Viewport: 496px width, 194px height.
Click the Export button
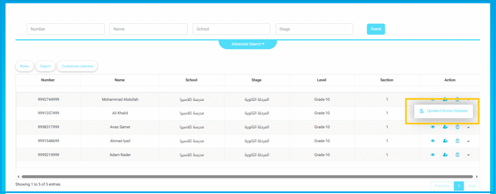pyautogui.click(x=45, y=66)
